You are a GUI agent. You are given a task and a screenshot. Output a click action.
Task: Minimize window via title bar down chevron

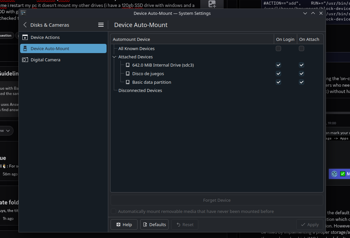pos(305,14)
